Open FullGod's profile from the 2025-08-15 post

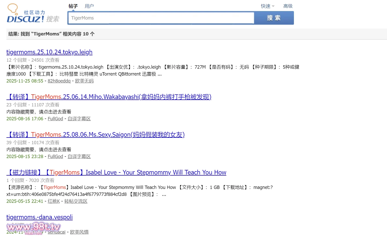[55, 157]
